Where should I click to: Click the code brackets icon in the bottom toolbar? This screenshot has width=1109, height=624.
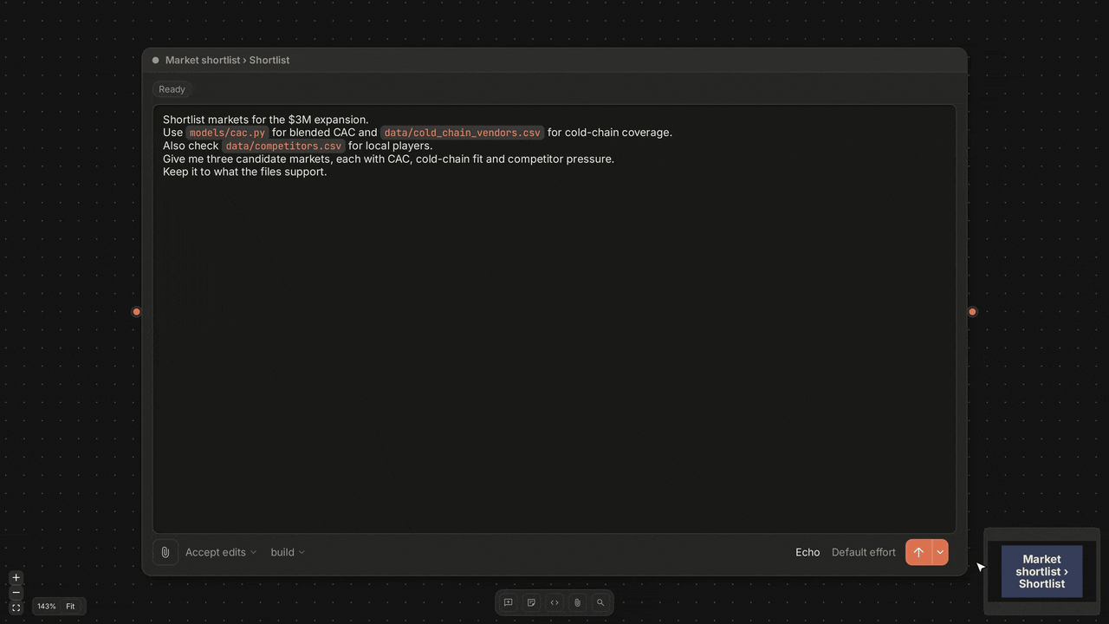(x=554, y=602)
